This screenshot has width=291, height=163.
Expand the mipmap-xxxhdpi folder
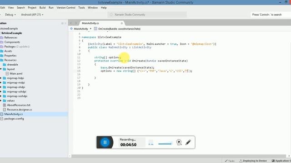click(1, 96)
